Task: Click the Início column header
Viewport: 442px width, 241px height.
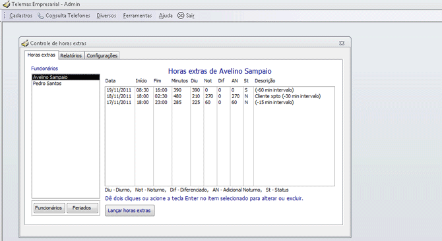Action: 141,81
